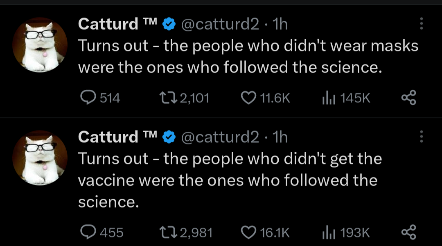Open Catturd avatar on vaccine tweet
Image resolution: width=442 pixels, height=246 pixels.
[x=40, y=158]
